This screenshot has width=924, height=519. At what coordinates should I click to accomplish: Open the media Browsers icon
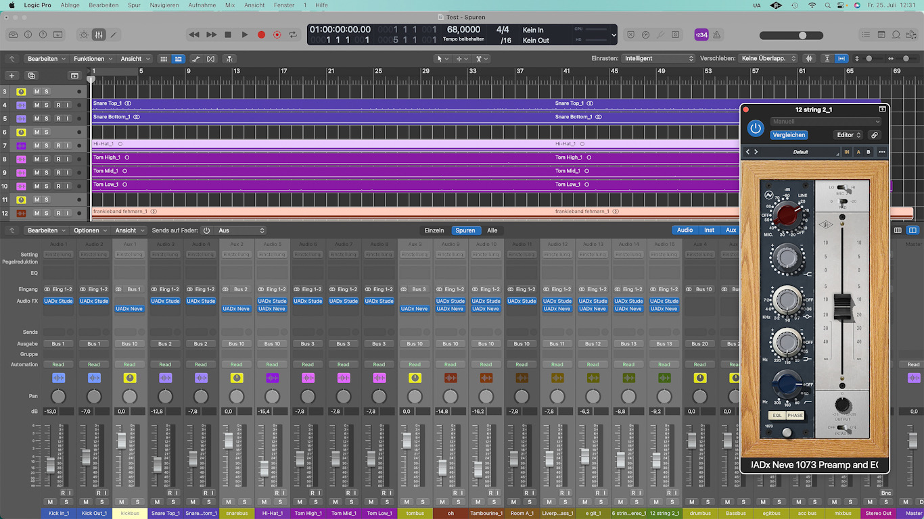point(911,34)
